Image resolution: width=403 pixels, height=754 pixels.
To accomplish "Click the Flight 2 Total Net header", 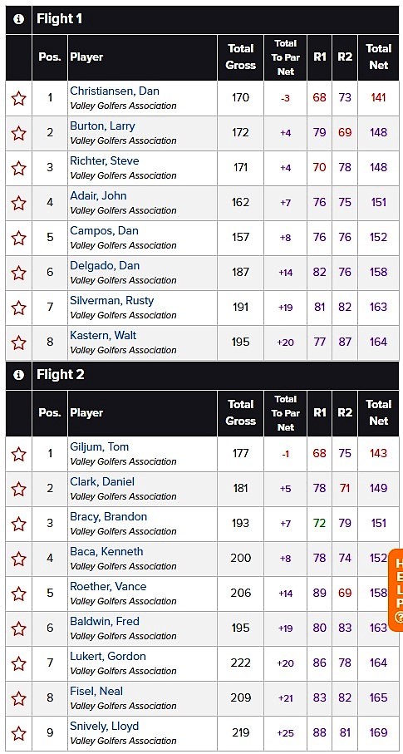I will [x=378, y=412].
